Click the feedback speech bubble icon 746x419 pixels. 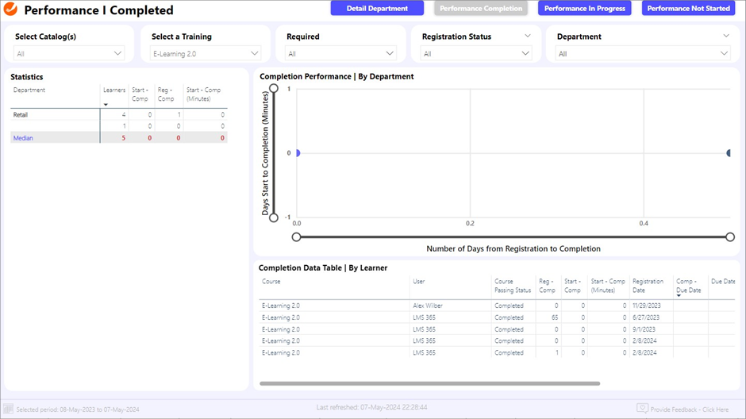[x=642, y=409]
